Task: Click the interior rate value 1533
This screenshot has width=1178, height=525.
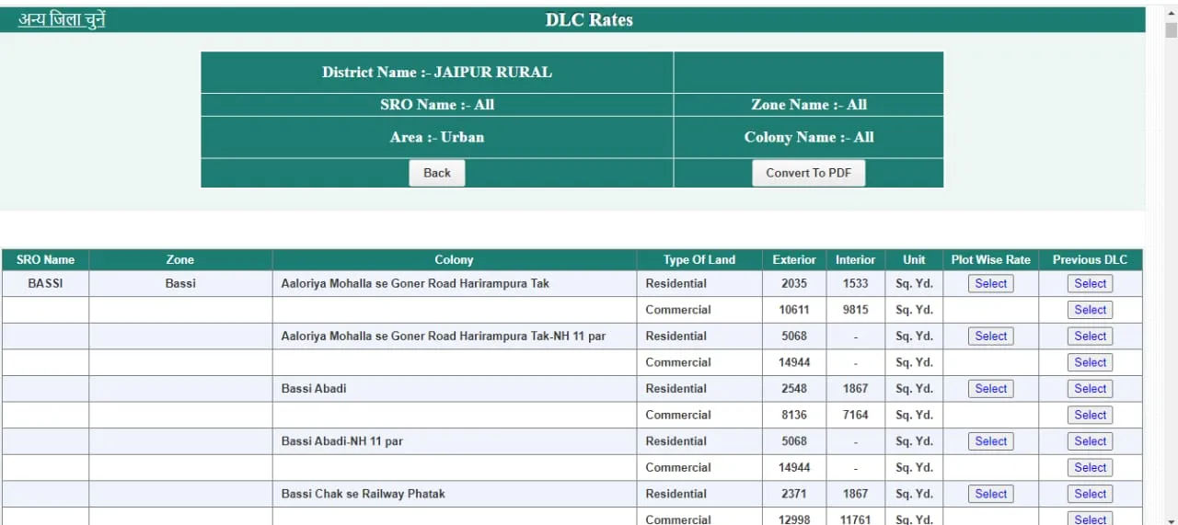Action: coord(855,284)
